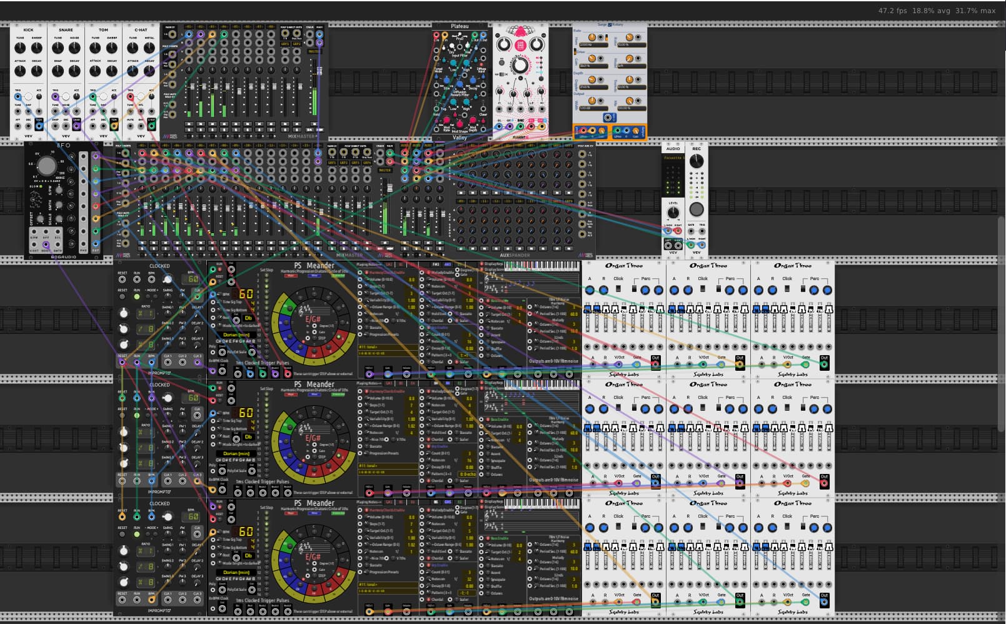Click the vertical scrollbar on the right edge
The height and width of the screenshot is (624, 1006).
(x=1001, y=324)
